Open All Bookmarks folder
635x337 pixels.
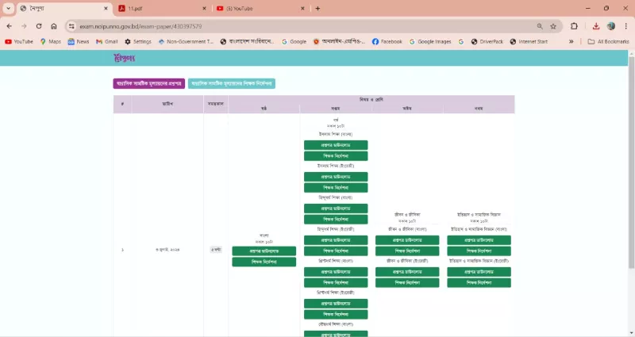pos(608,41)
